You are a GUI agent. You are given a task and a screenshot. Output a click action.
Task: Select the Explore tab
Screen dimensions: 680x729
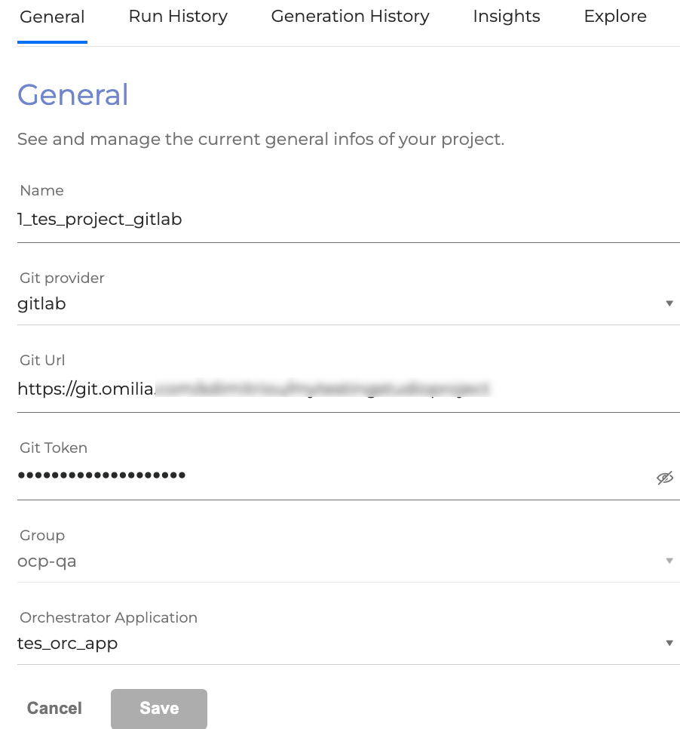tap(615, 17)
